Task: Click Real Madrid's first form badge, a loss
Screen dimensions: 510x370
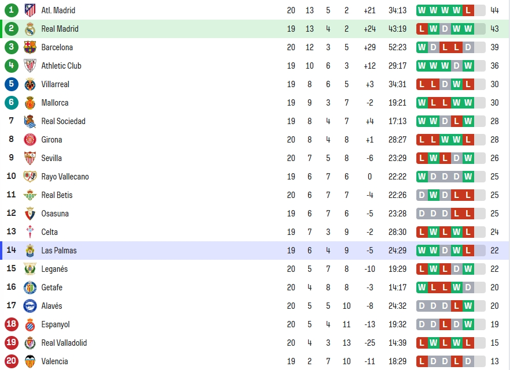Action: [x=422, y=29]
